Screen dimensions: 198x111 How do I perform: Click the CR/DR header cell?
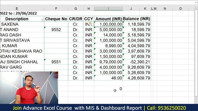click(75, 19)
